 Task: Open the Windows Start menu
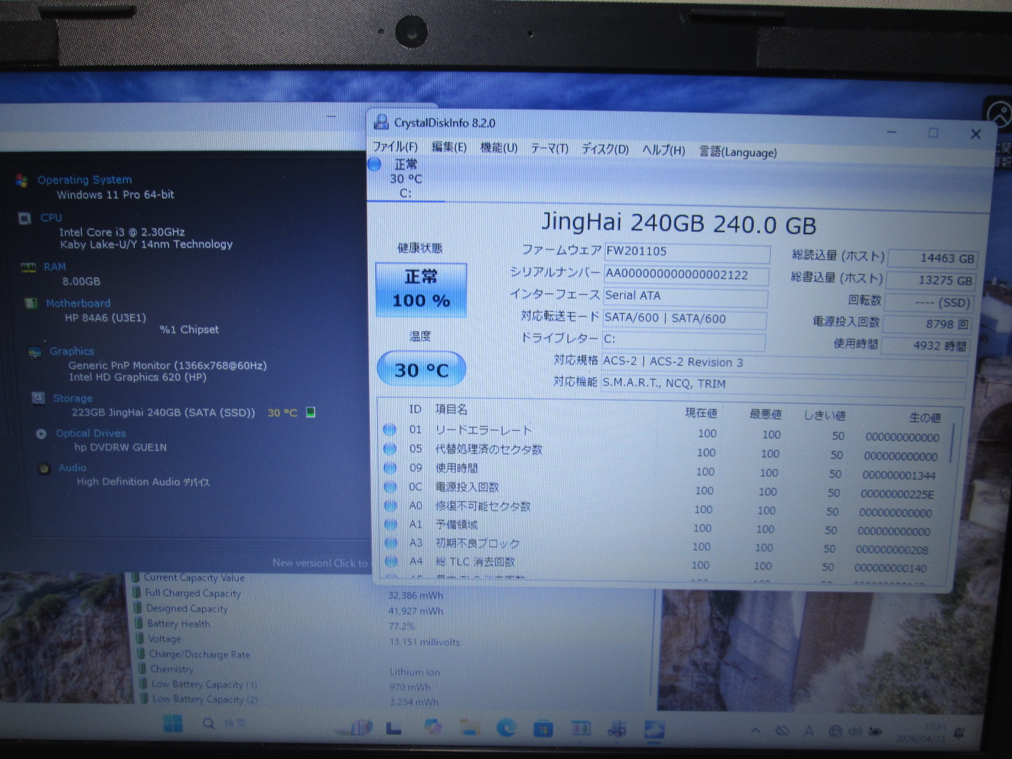tap(172, 724)
